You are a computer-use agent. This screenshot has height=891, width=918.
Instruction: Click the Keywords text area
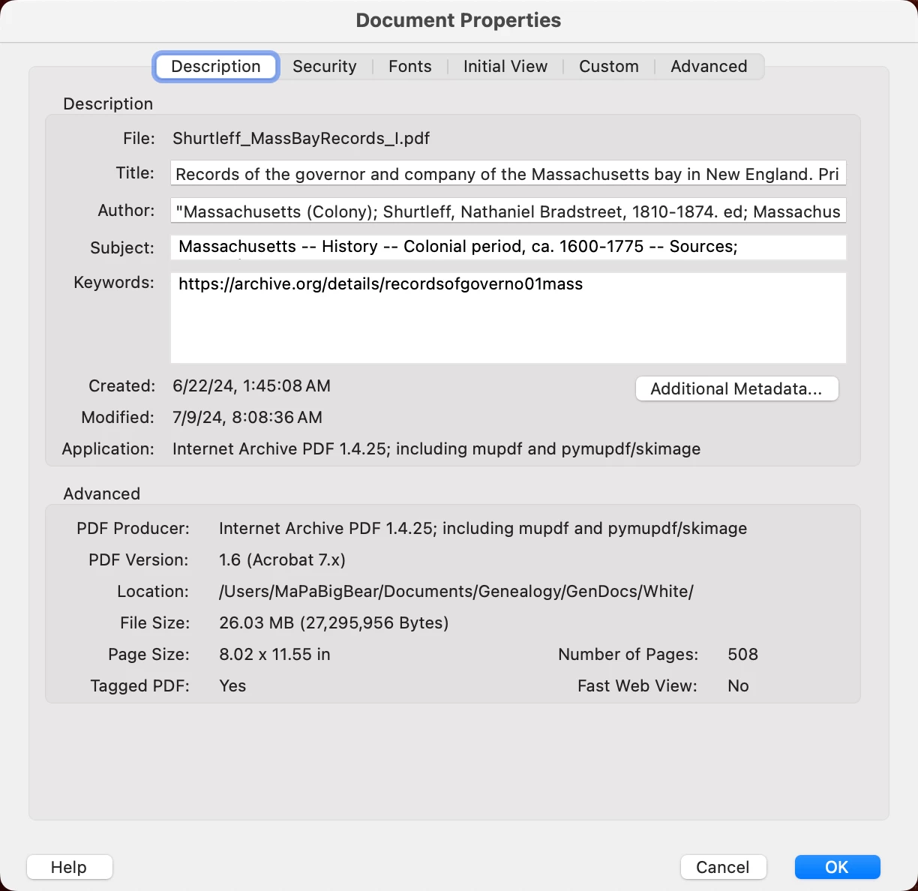[x=508, y=318]
